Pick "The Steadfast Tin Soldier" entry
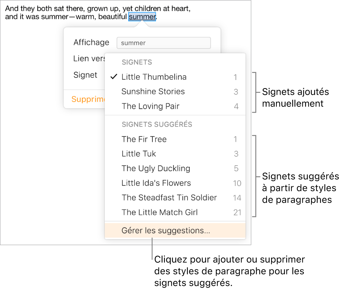The image size is (351, 292). click(169, 197)
